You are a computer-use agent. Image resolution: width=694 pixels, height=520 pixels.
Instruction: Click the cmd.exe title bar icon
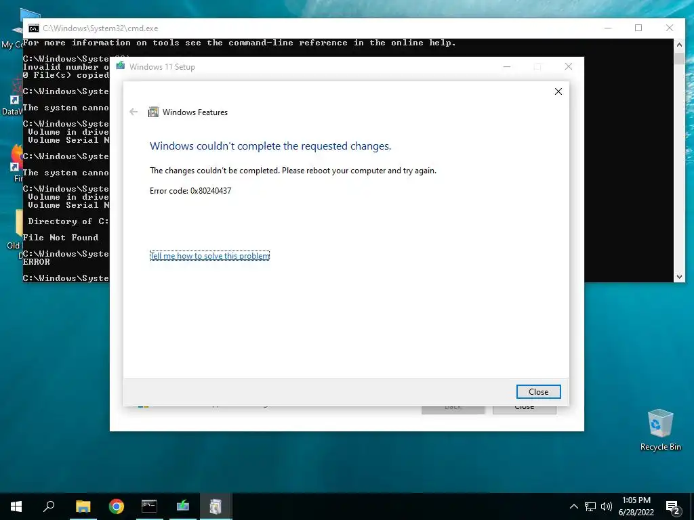pyautogui.click(x=34, y=28)
